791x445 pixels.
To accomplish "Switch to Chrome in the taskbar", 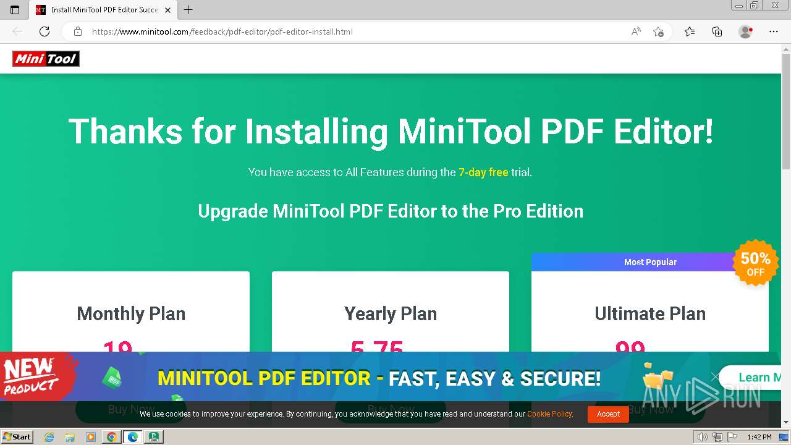I will tap(111, 437).
